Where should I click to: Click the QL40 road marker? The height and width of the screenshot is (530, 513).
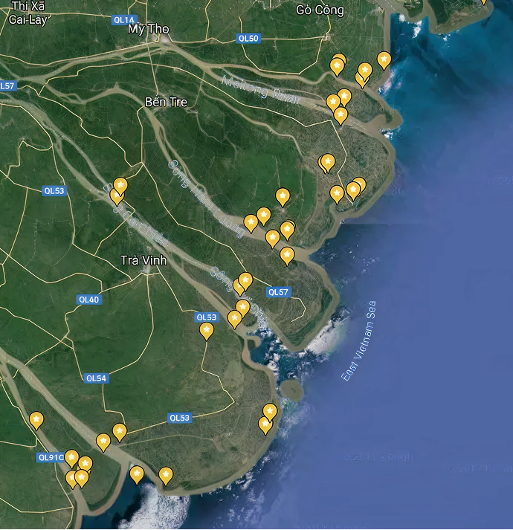88,300
